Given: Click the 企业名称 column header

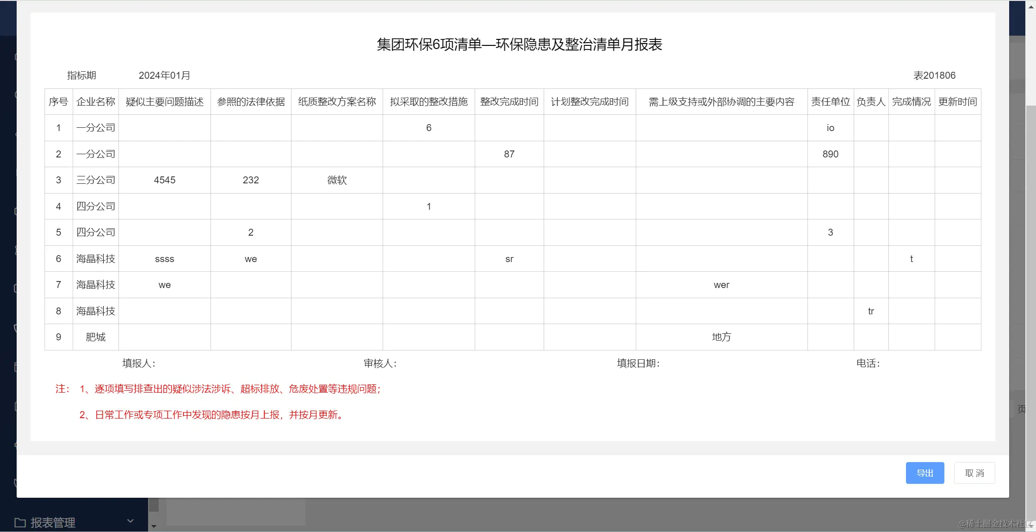Looking at the screenshot, I should pyautogui.click(x=96, y=102).
